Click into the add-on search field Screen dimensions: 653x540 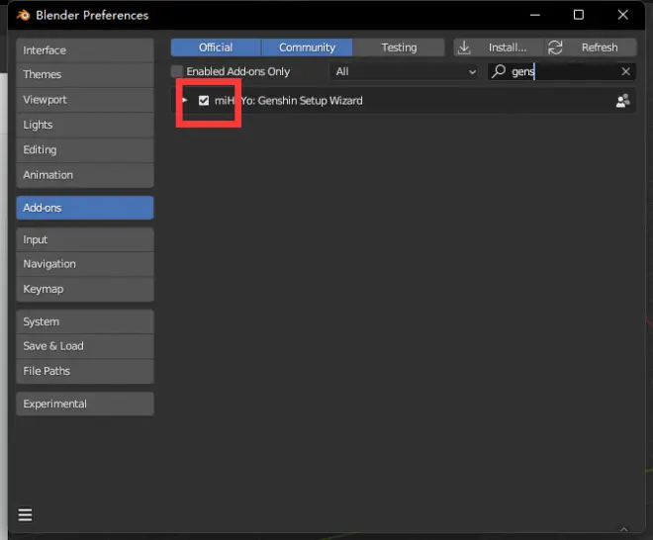pos(562,71)
